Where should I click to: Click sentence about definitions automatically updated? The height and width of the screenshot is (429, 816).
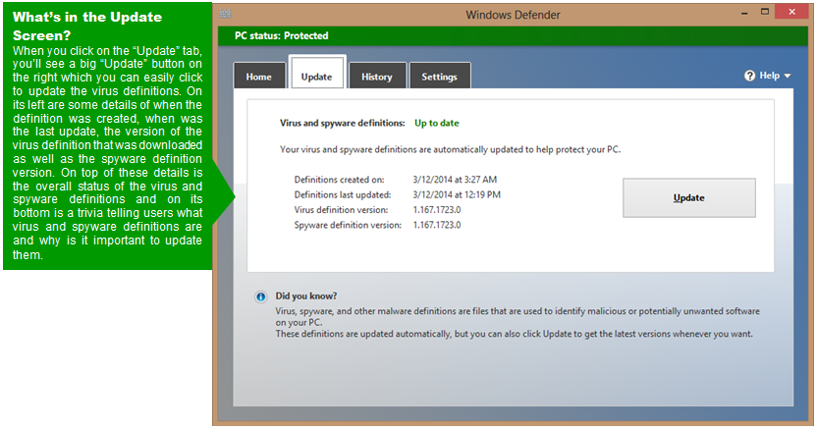click(x=450, y=150)
